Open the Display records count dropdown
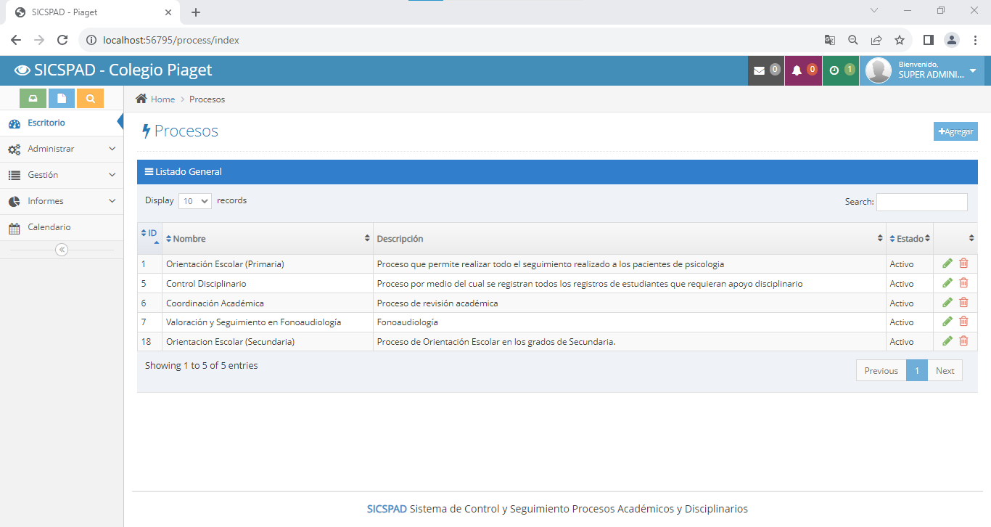The width and height of the screenshot is (991, 527). [194, 201]
